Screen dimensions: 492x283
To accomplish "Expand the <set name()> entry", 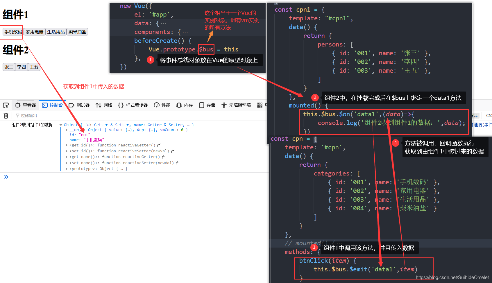I will [x=67, y=163].
